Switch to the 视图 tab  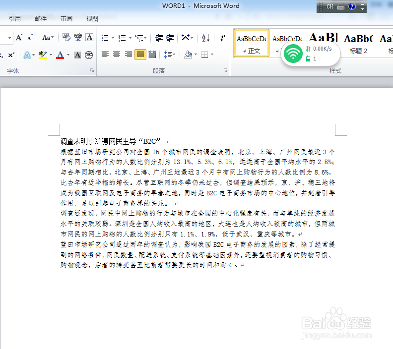pos(92,18)
